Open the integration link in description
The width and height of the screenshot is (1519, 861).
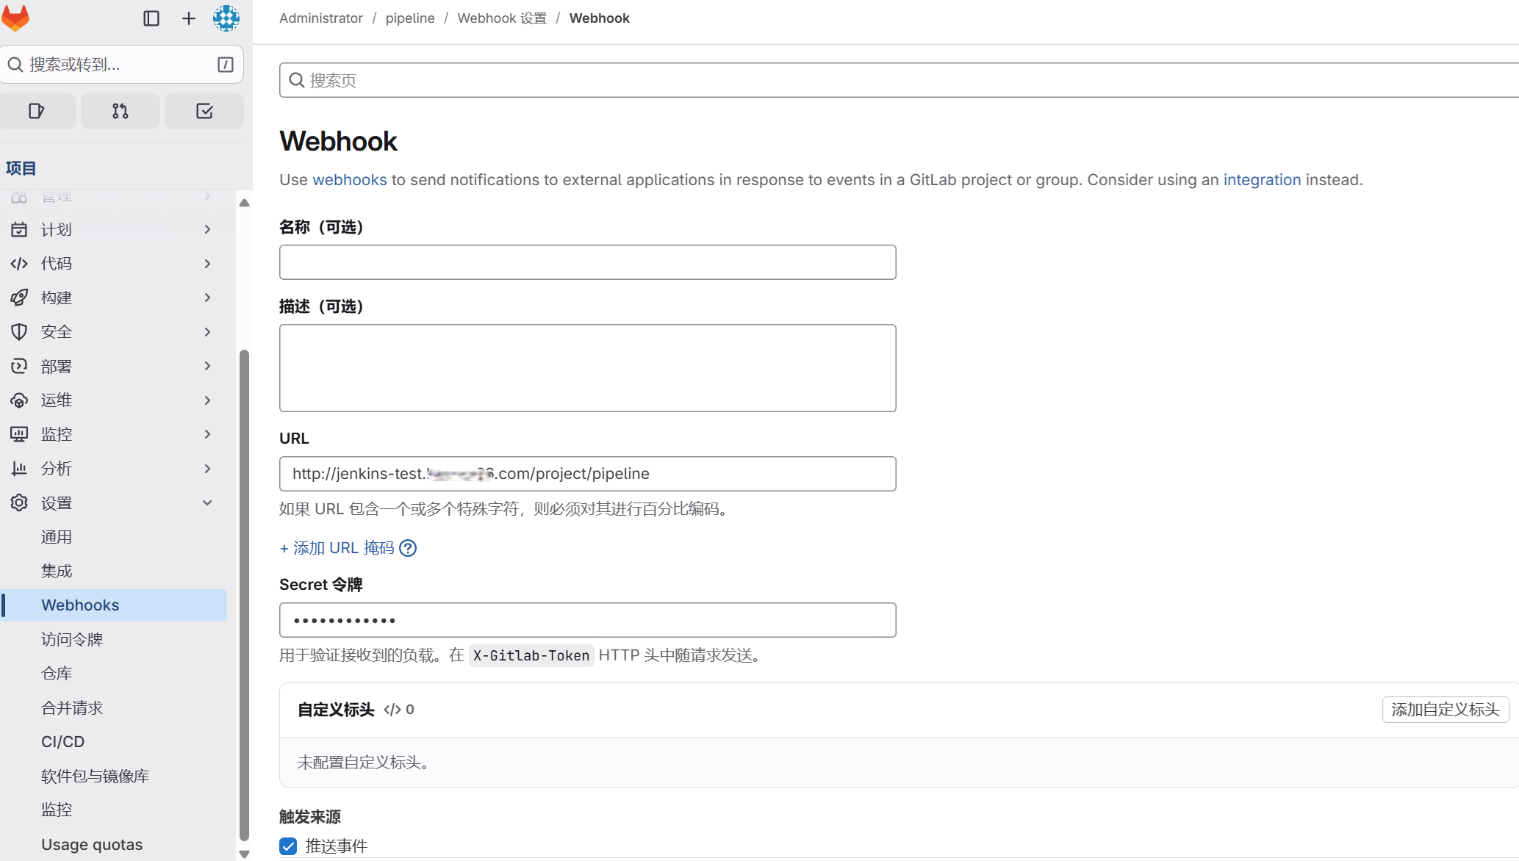[1262, 180]
